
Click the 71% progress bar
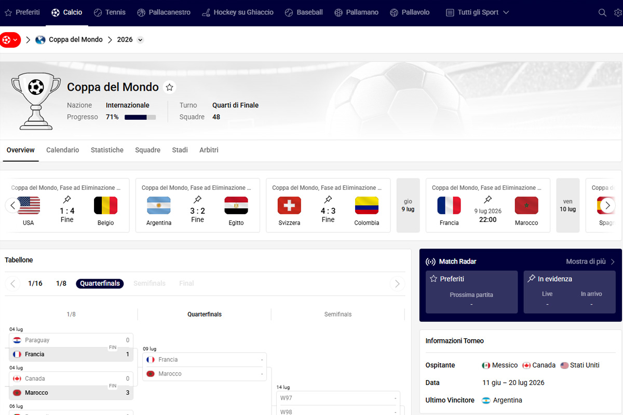pyautogui.click(x=140, y=117)
